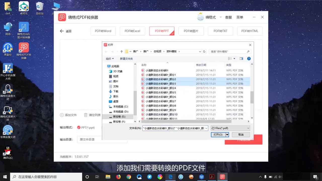Click forward navigation arrow in open dialog
This screenshot has width=322, height=181.
112,52
